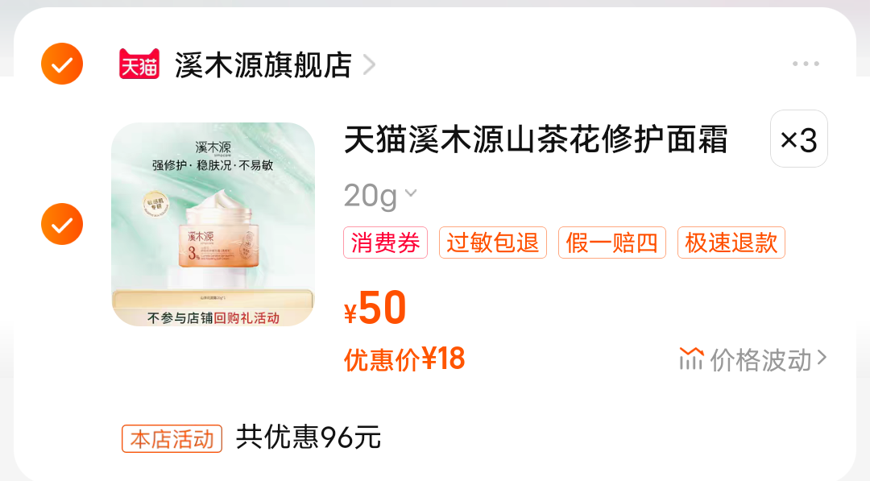The image size is (870, 481).
Task: Expand the 20g specification dropdown
Action: [x=380, y=195]
